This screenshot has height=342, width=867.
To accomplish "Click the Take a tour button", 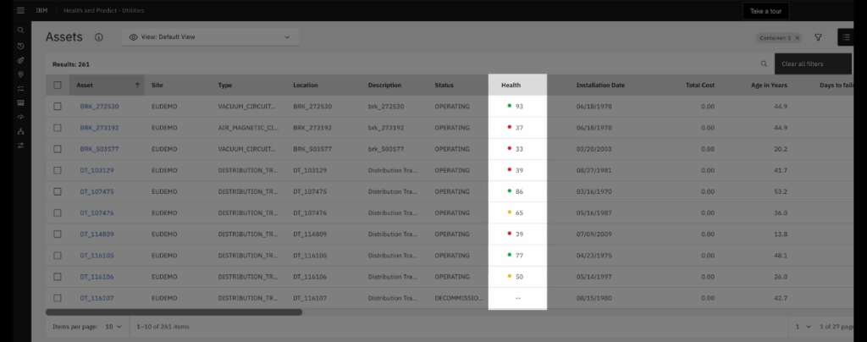I will [x=765, y=11].
